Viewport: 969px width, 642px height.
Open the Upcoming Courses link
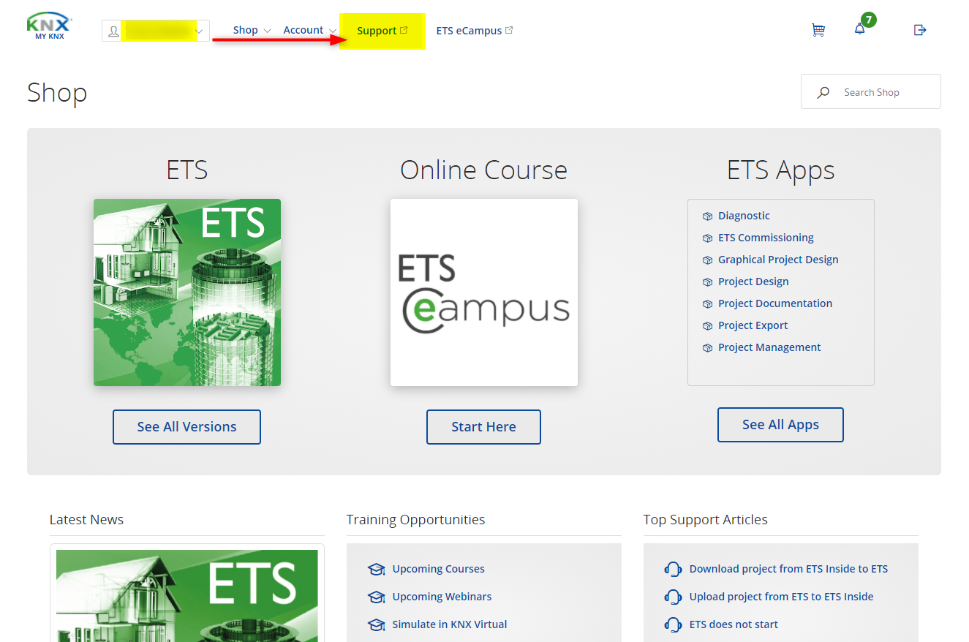pos(438,569)
